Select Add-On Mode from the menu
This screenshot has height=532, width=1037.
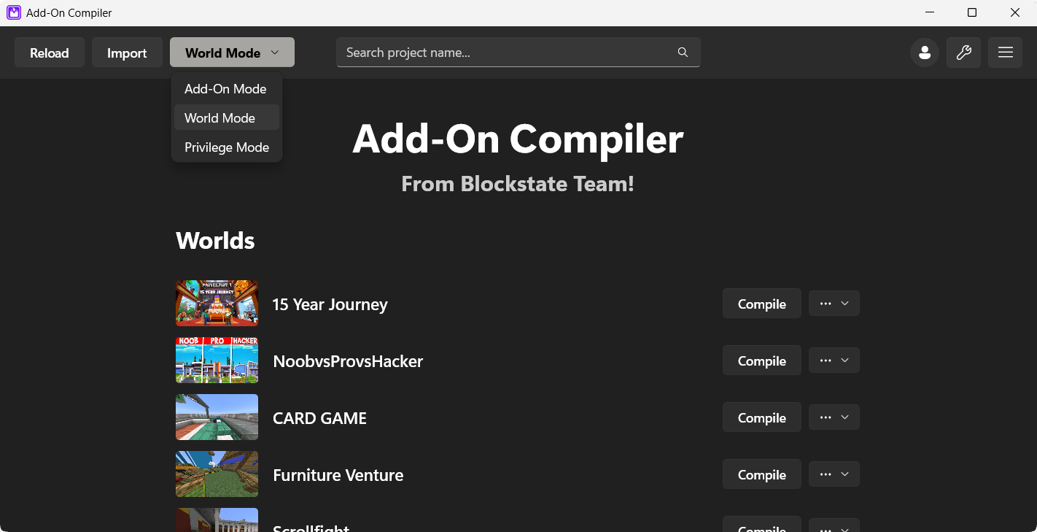point(226,89)
